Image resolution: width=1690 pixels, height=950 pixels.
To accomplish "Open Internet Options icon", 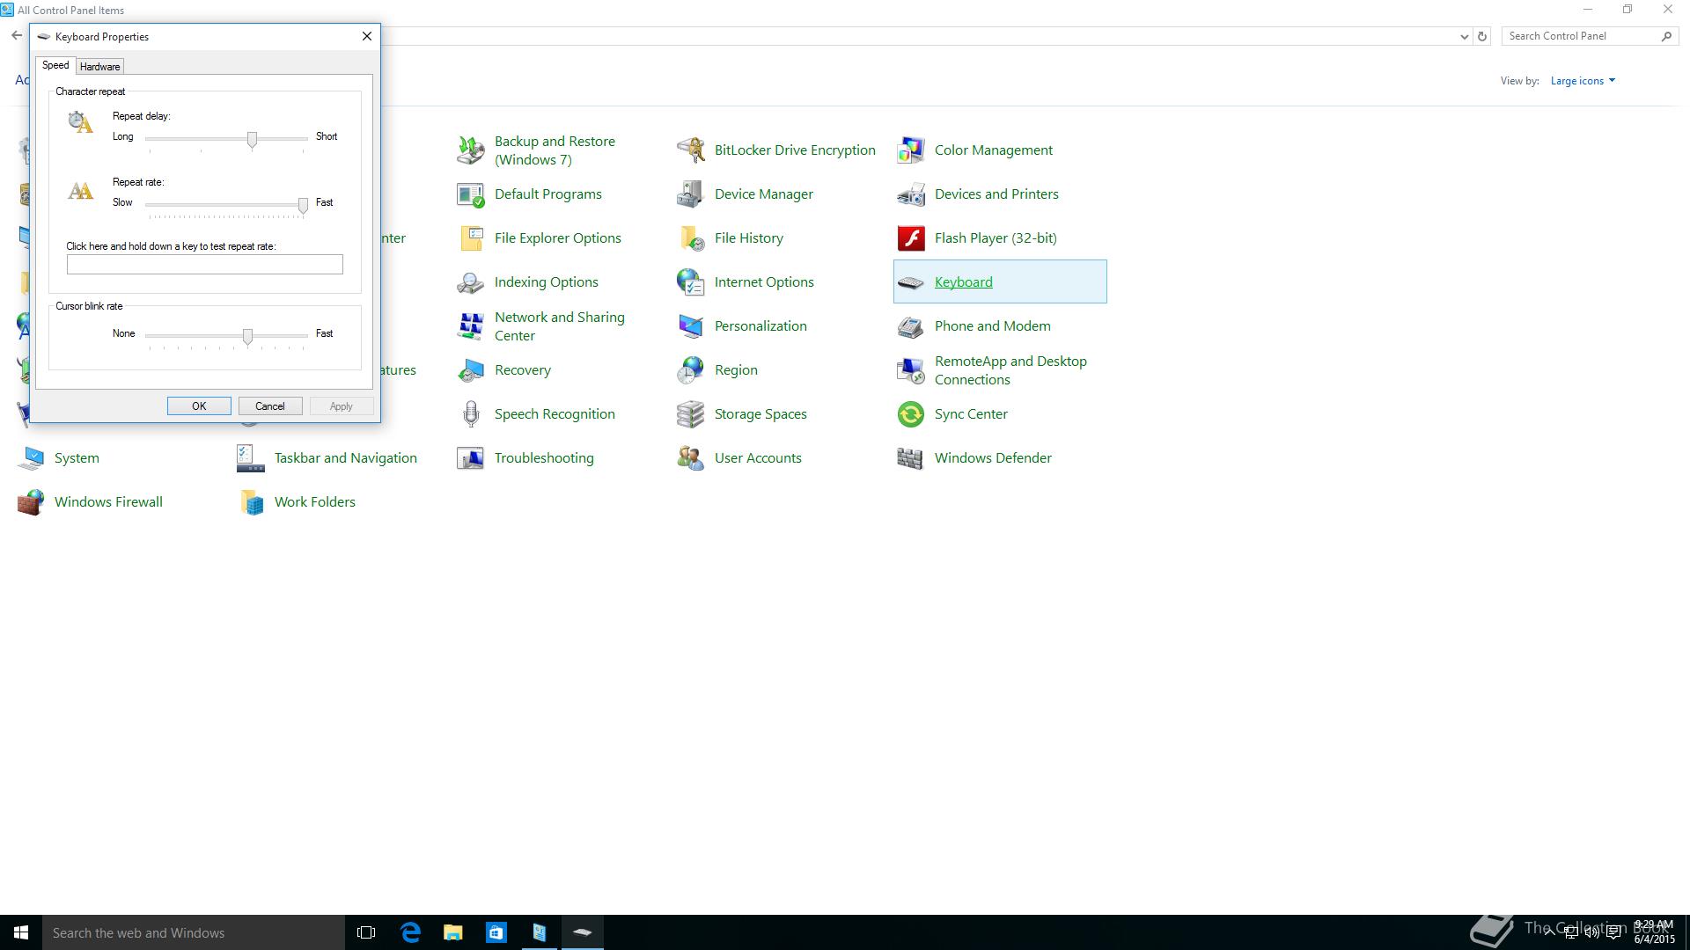I will [690, 282].
